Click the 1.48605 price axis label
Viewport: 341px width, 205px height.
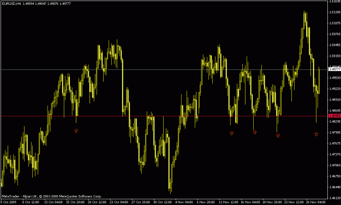point(335,110)
